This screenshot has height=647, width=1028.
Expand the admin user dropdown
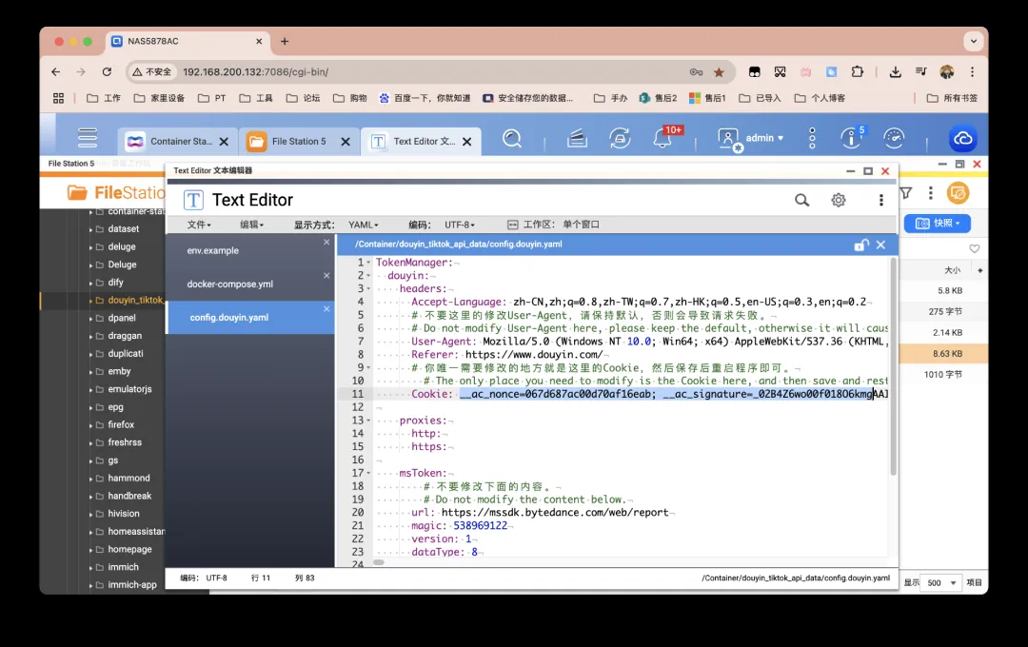[x=764, y=139]
